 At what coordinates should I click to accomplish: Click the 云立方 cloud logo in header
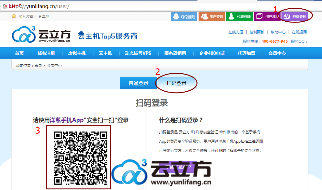coord(24,34)
